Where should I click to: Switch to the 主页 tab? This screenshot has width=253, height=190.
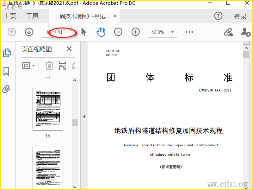(10, 16)
